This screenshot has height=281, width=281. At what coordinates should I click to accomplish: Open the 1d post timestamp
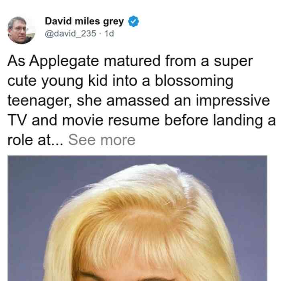[109, 33]
